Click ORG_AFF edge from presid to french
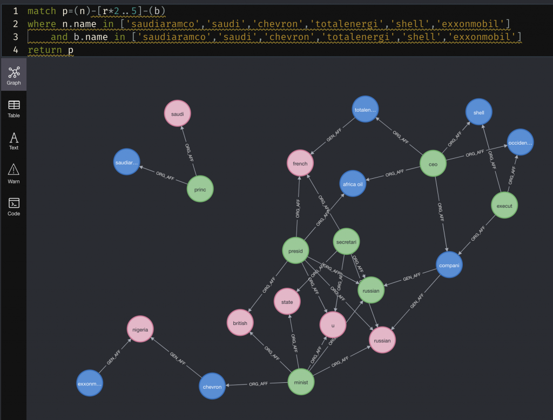This screenshot has width=553, height=420. 298,208
